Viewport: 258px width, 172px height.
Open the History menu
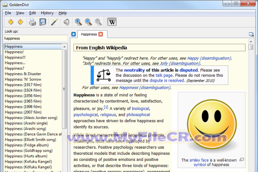coord(47,13)
